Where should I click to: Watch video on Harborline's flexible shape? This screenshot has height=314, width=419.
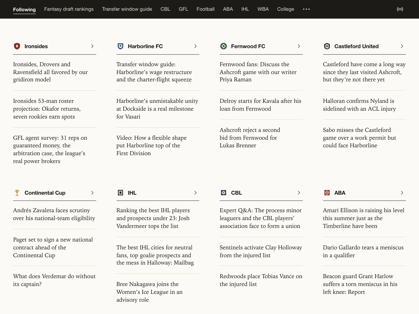pos(151,145)
